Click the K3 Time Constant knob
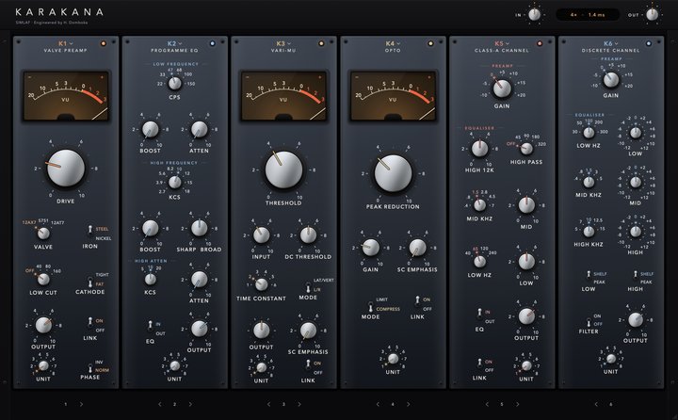Viewport: 678px width, 420px height. click(261, 284)
